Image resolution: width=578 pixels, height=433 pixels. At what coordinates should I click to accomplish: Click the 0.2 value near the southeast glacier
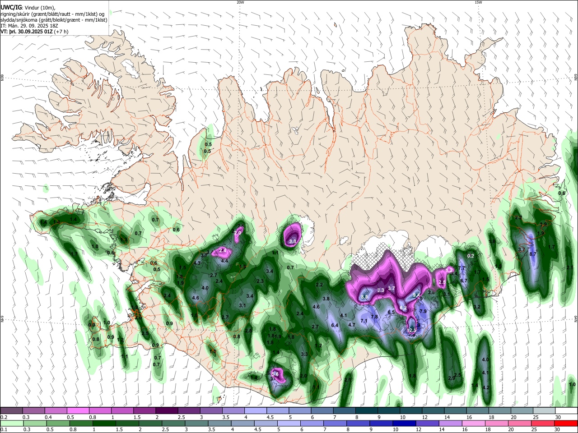(471, 256)
